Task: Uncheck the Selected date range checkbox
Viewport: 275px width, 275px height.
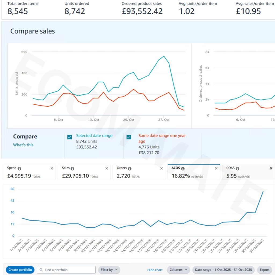Action: [70, 137]
